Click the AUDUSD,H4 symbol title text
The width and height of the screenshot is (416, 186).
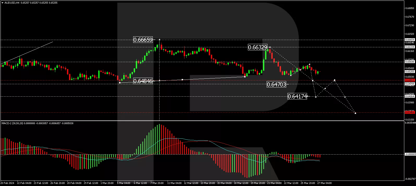pyautogui.click(x=12, y=3)
